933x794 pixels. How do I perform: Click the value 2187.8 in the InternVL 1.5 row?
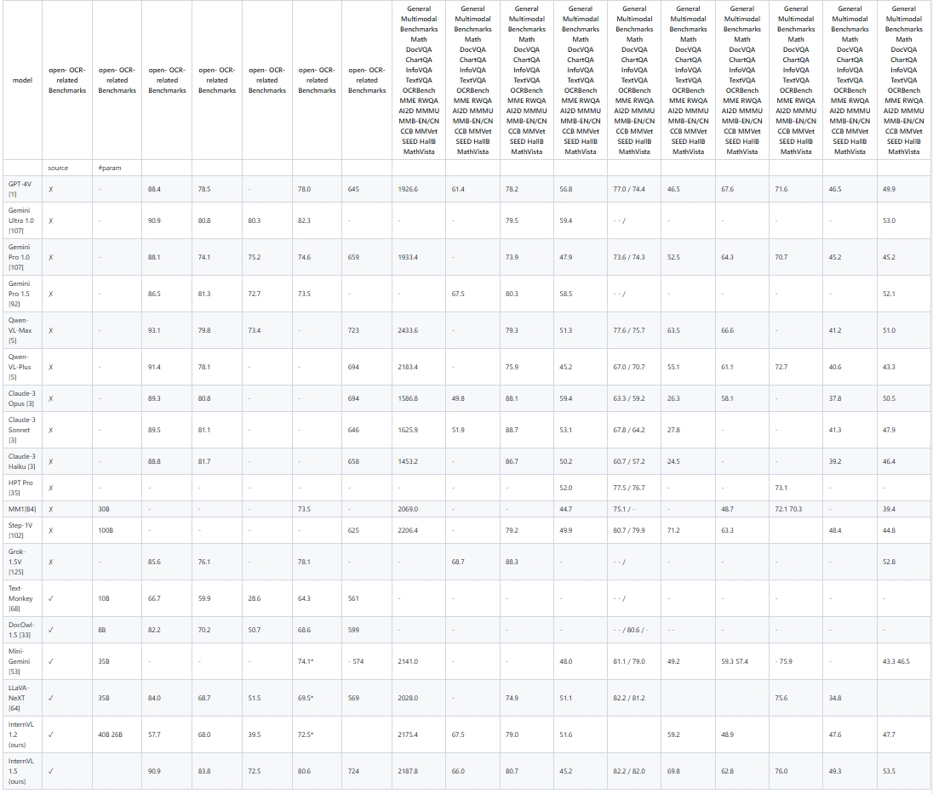point(409,771)
